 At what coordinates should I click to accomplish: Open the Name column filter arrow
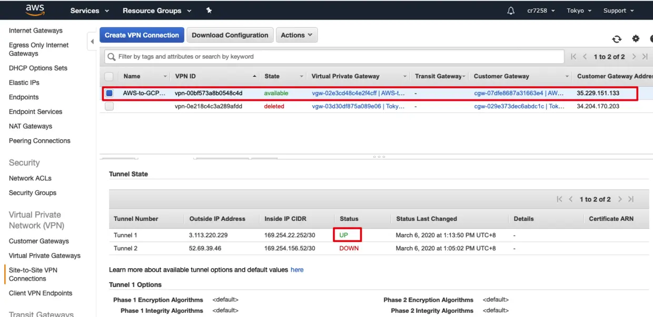[x=165, y=76]
